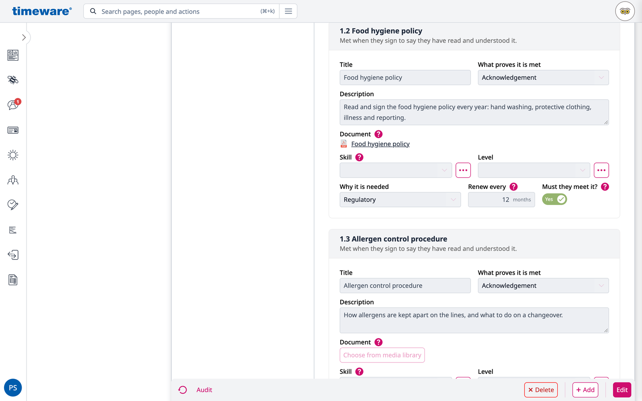This screenshot has height=401, width=642.
Task: Open the Food hygiene policy PDF link
Action: pyautogui.click(x=380, y=144)
